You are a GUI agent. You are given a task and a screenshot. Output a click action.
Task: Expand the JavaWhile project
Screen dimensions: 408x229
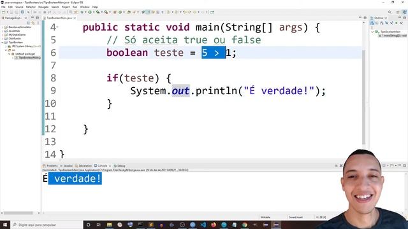(3, 31)
